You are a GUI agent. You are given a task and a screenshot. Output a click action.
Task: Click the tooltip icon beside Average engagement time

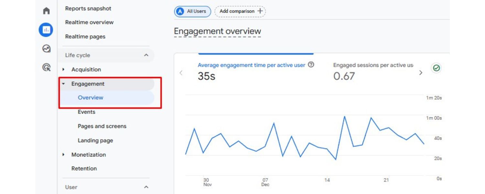(x=311, y=65)
